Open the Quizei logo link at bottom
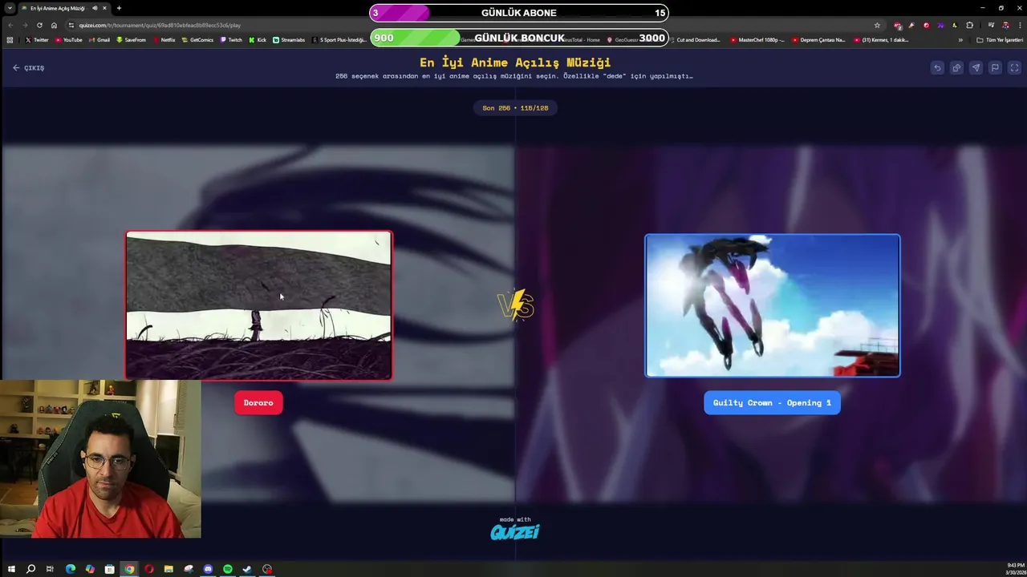This screenshot has width=1027, height=577. [x=515, y=532]
